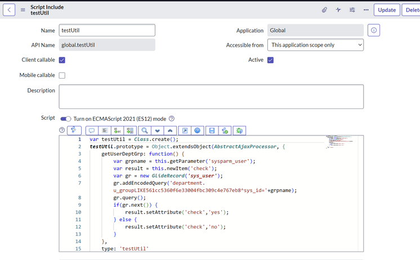Click 'gr.query();' on line 8
The width and height of the screenshot is (420, 260).
[x=129, y=198]
